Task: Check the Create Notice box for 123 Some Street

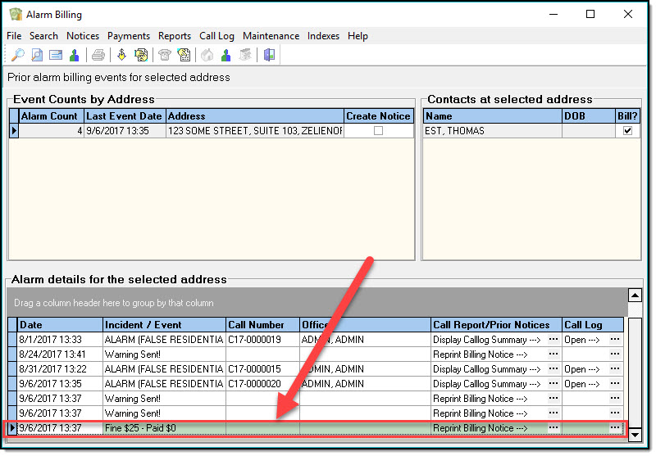Action: (378, 131)
